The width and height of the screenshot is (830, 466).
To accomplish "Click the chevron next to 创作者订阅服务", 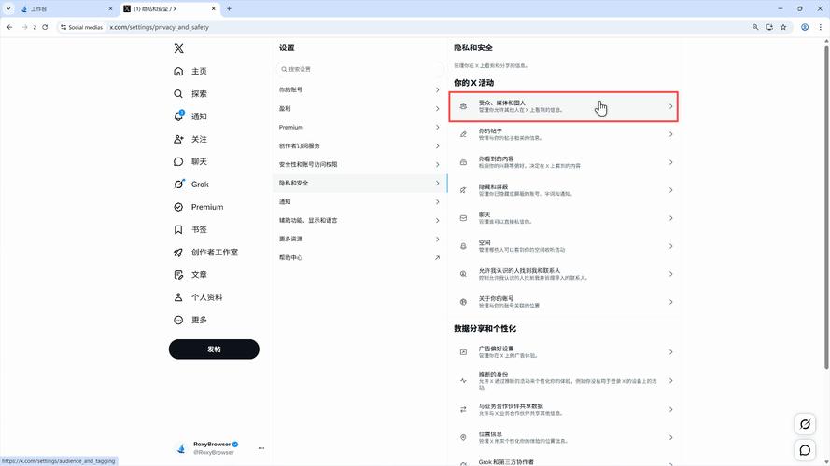I will pos(437,145).
